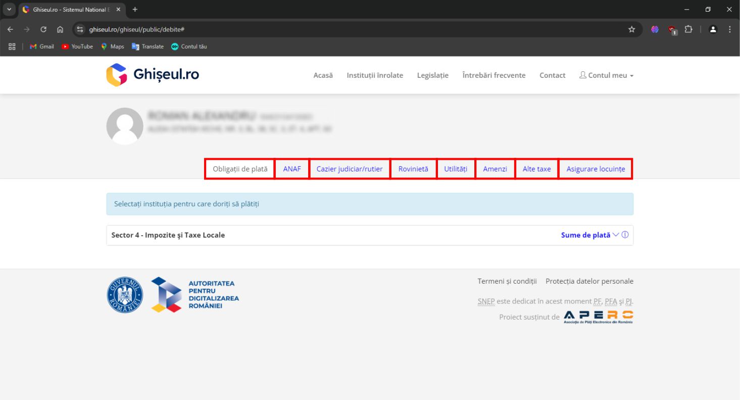Select the Rovinietă tab
This screenshot has height=400, width=740.
tap(413, 169)
